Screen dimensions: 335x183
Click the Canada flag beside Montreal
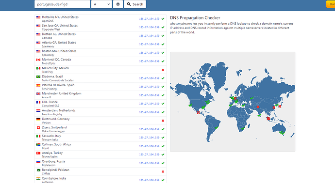click(38, 60)
